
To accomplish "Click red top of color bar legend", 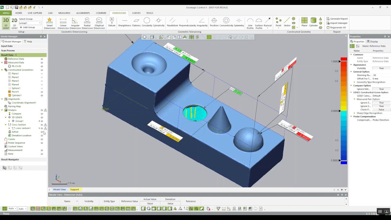I will tap(344, 59).
